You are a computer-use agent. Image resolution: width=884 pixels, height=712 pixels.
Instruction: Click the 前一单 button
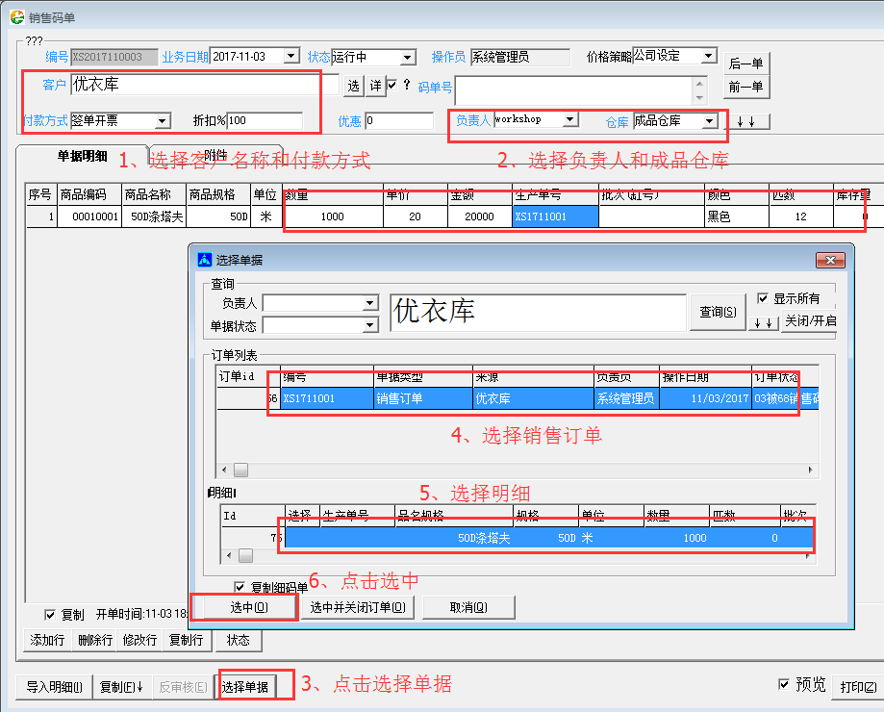click(745, 87)
